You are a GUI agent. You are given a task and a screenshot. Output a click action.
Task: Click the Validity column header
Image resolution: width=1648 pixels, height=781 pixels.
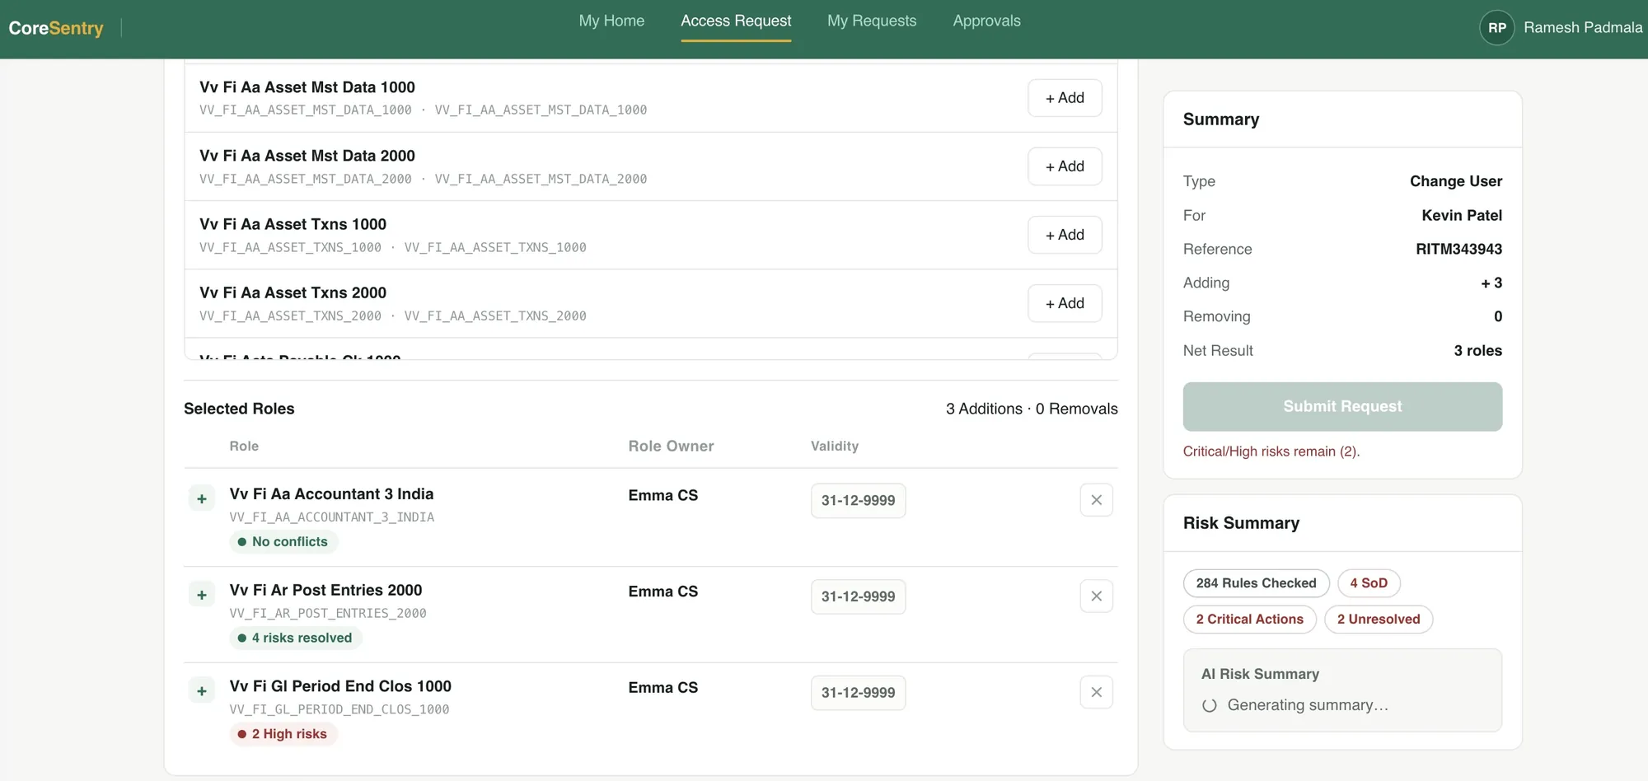(x=835, y=446)
